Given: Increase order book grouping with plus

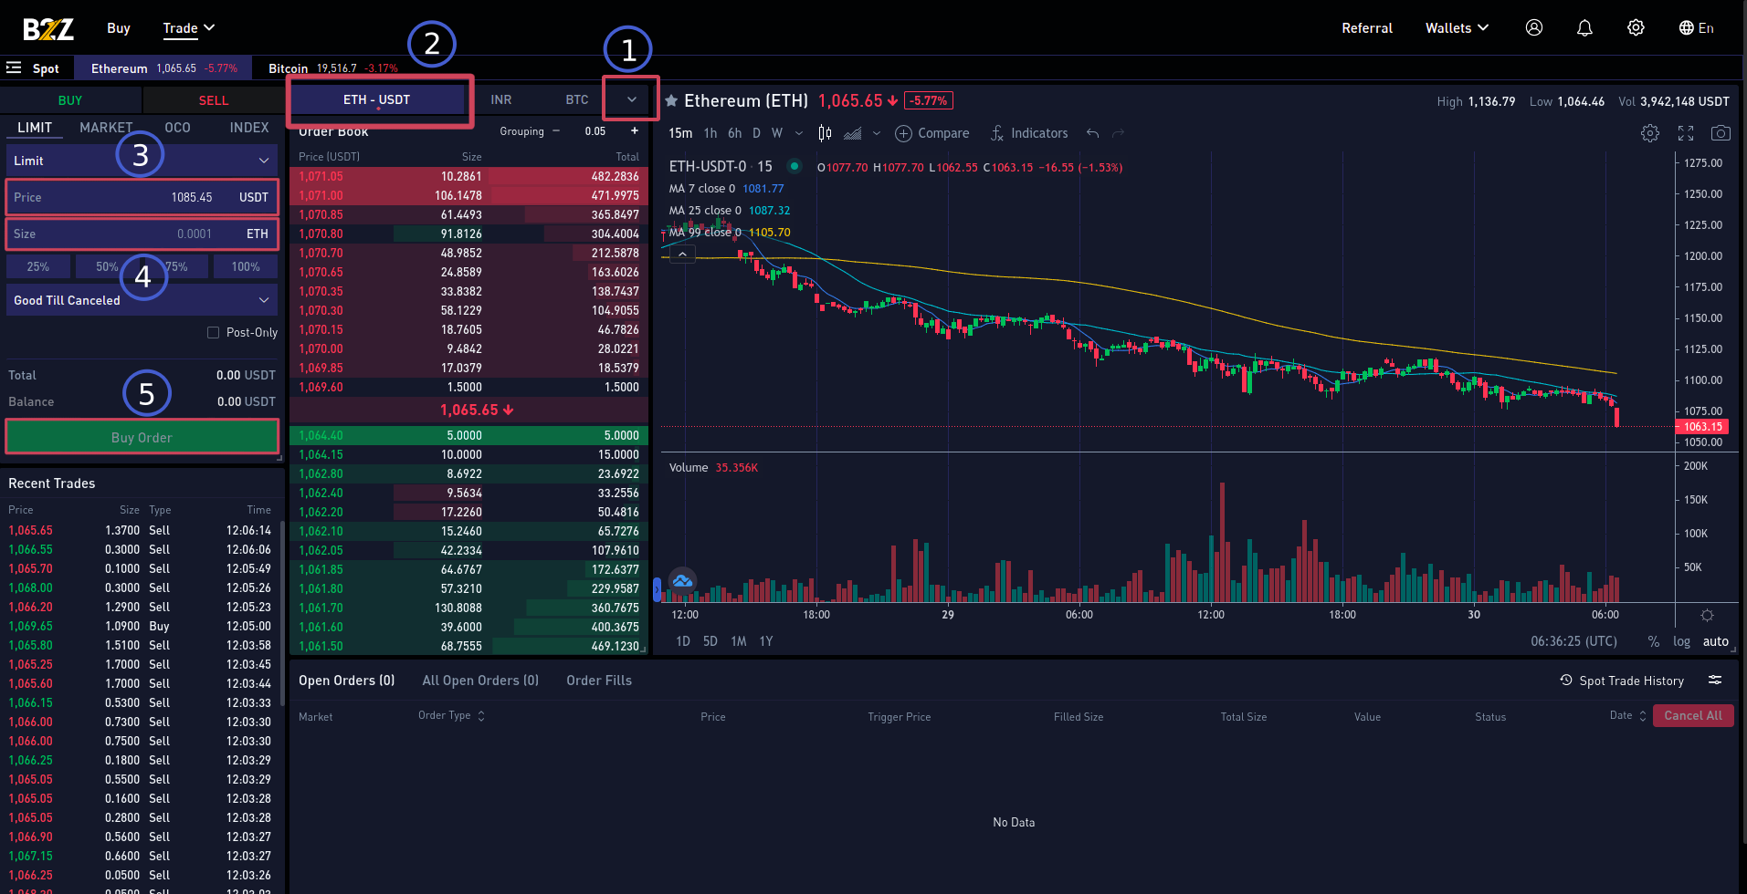Looking at the screenshot, I should (635, 130).
